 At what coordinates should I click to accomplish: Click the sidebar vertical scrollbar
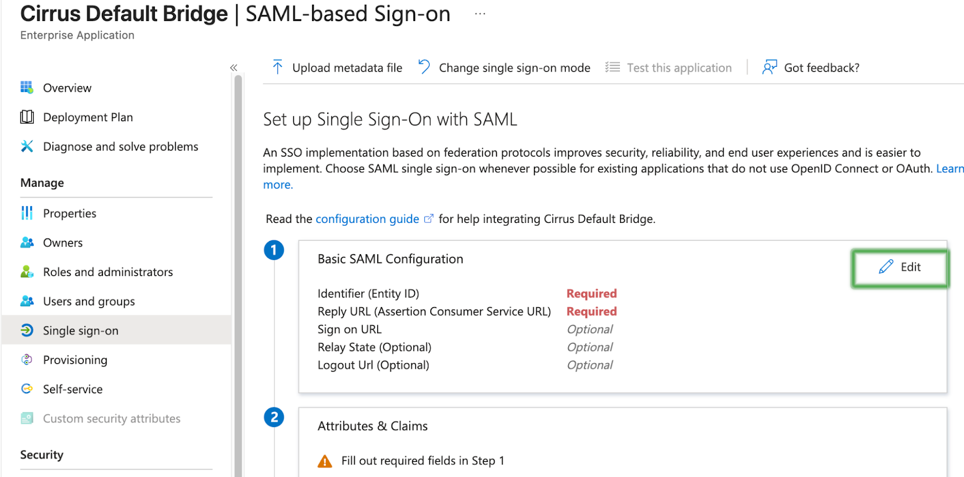click(x=238, y=271)
